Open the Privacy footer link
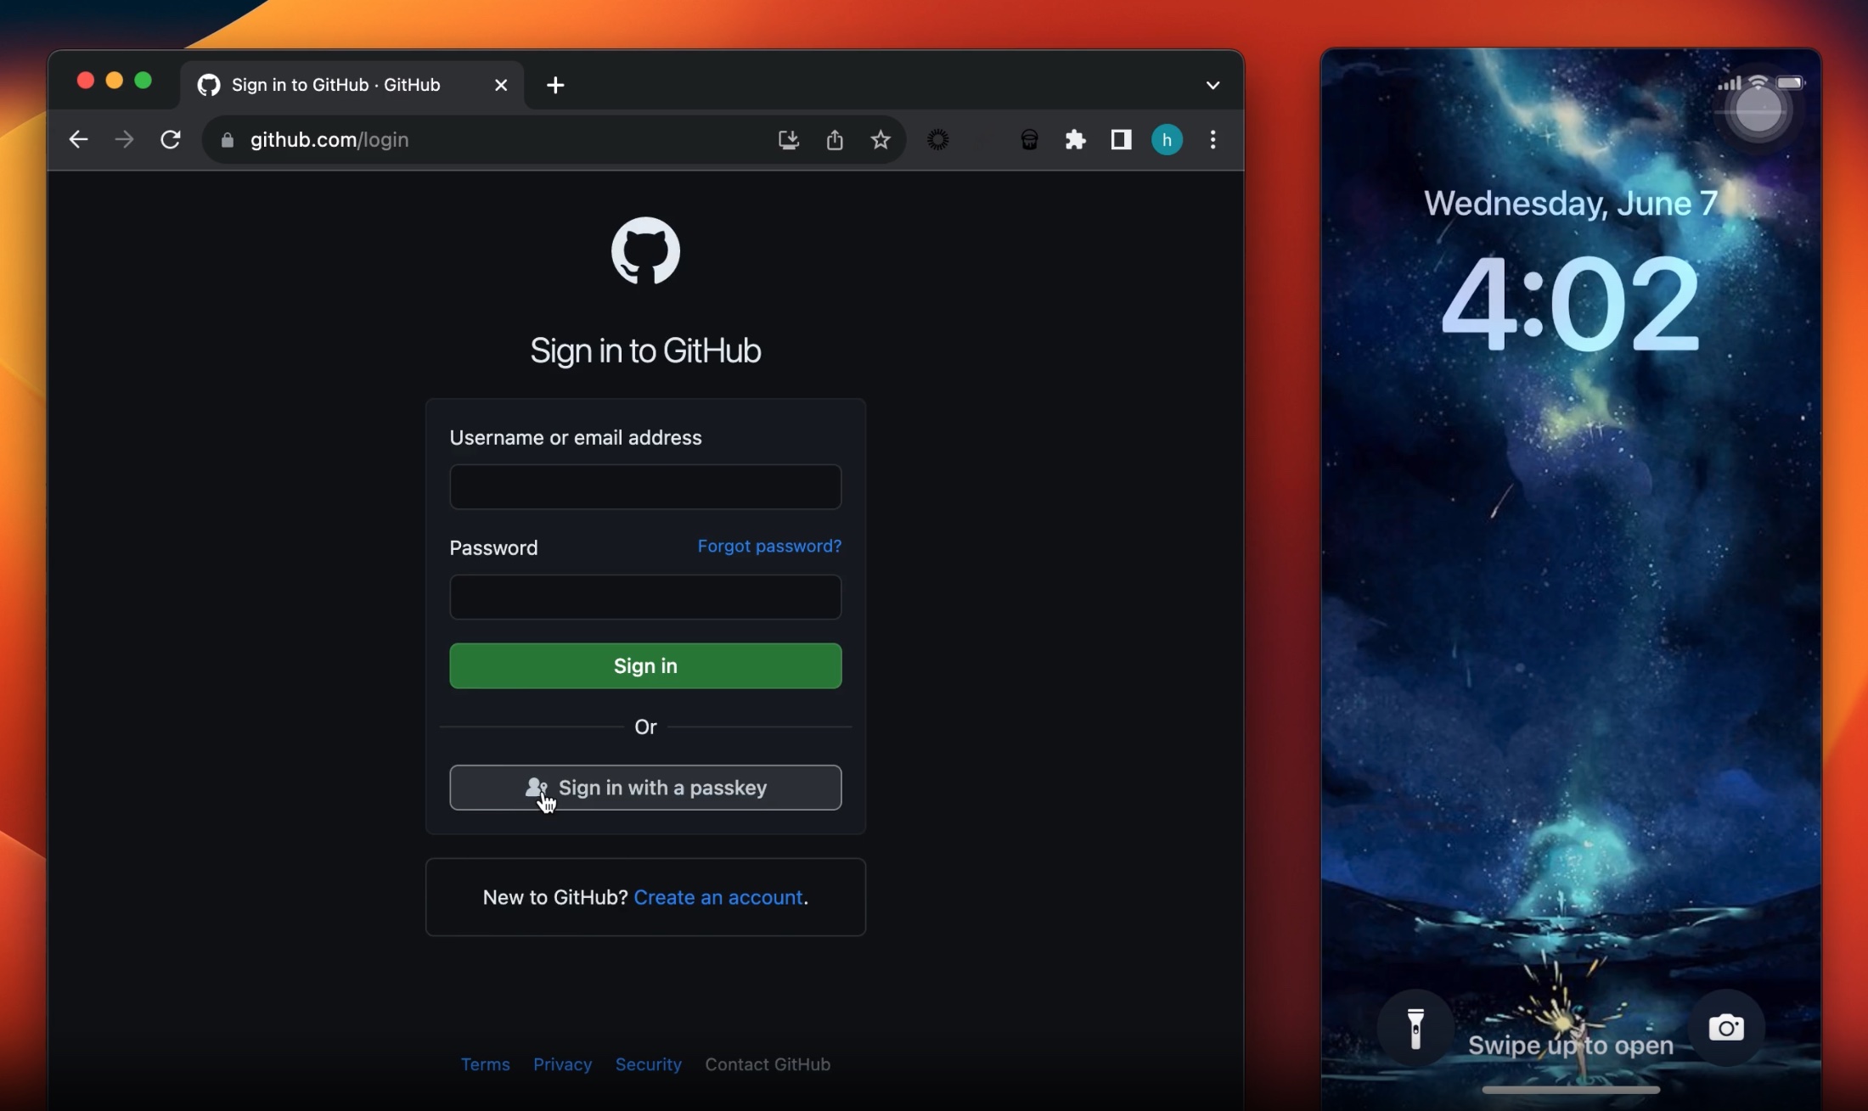This screenshot has height=1111, width=1868. click(x=562, y=1064)
